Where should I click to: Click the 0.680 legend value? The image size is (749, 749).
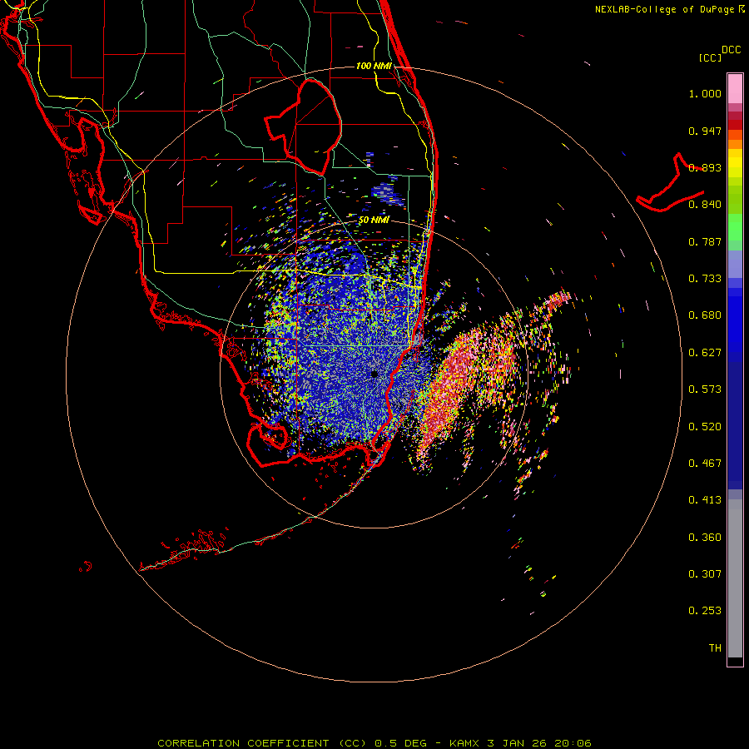click(705, 315)
